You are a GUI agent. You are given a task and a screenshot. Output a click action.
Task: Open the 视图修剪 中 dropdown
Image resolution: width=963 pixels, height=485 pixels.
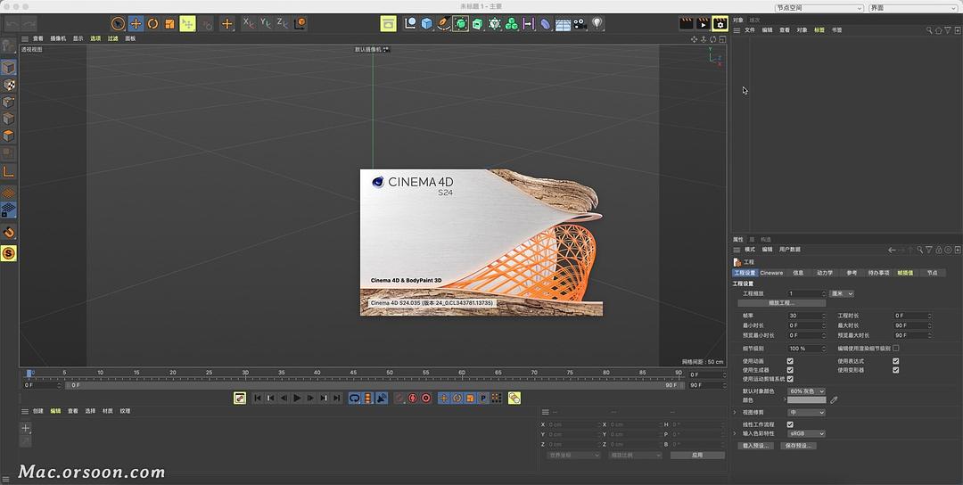tap(806, 413)
